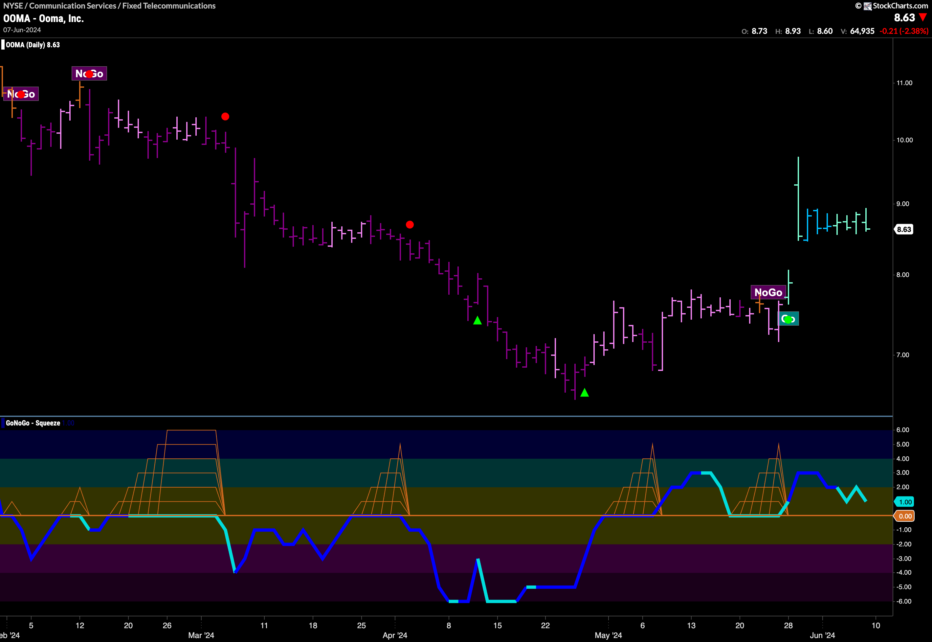Click the orange 0.00 zero-line tag
The width and height of the screenshot is (932, 642).
click(904, 516)
